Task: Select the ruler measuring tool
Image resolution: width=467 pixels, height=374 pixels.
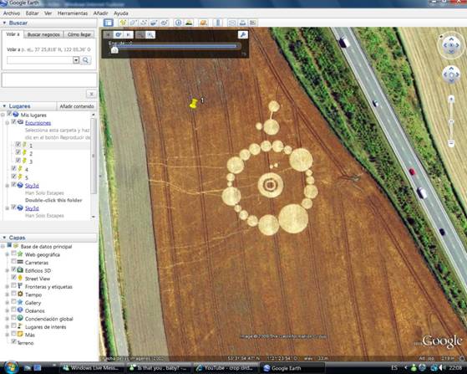Action: click(x=218, y=23)
